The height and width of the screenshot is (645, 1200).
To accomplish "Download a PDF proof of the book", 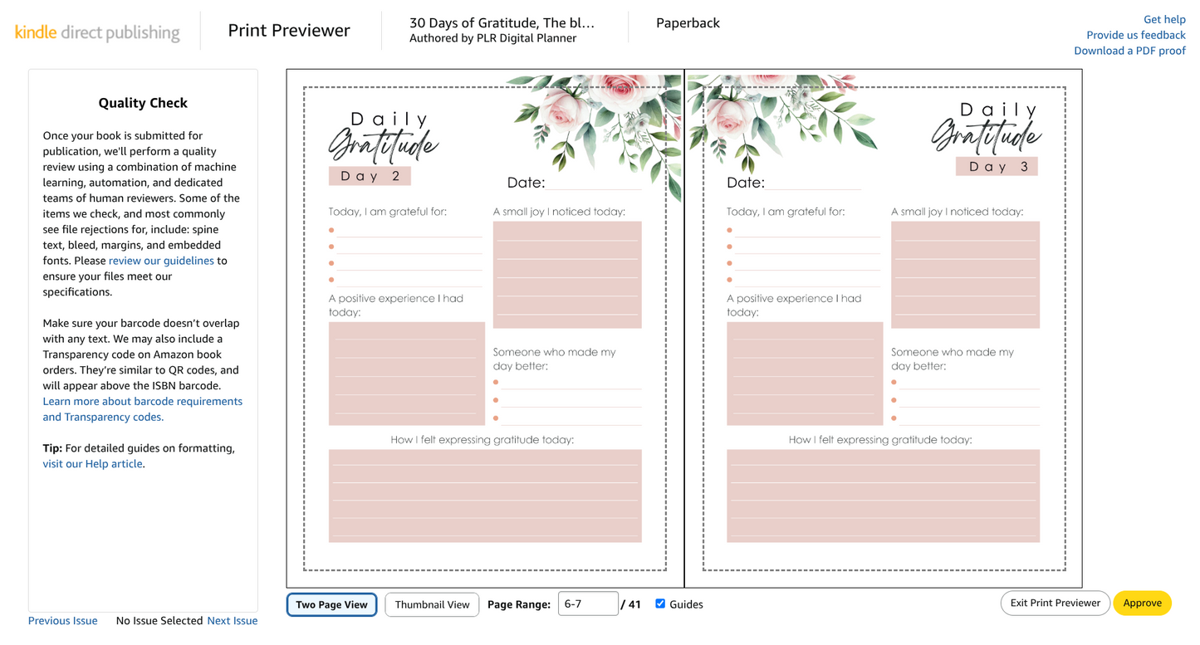I will [x=1130, y=51].
